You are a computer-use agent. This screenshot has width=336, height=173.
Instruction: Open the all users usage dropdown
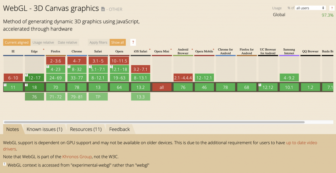click(x=310, y=8)
